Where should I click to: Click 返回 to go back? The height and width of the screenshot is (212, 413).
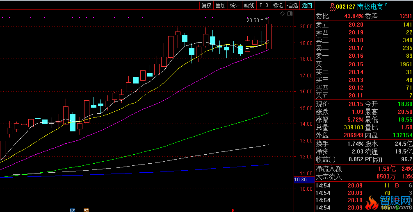pyautogui.click(x=307, y=5)
